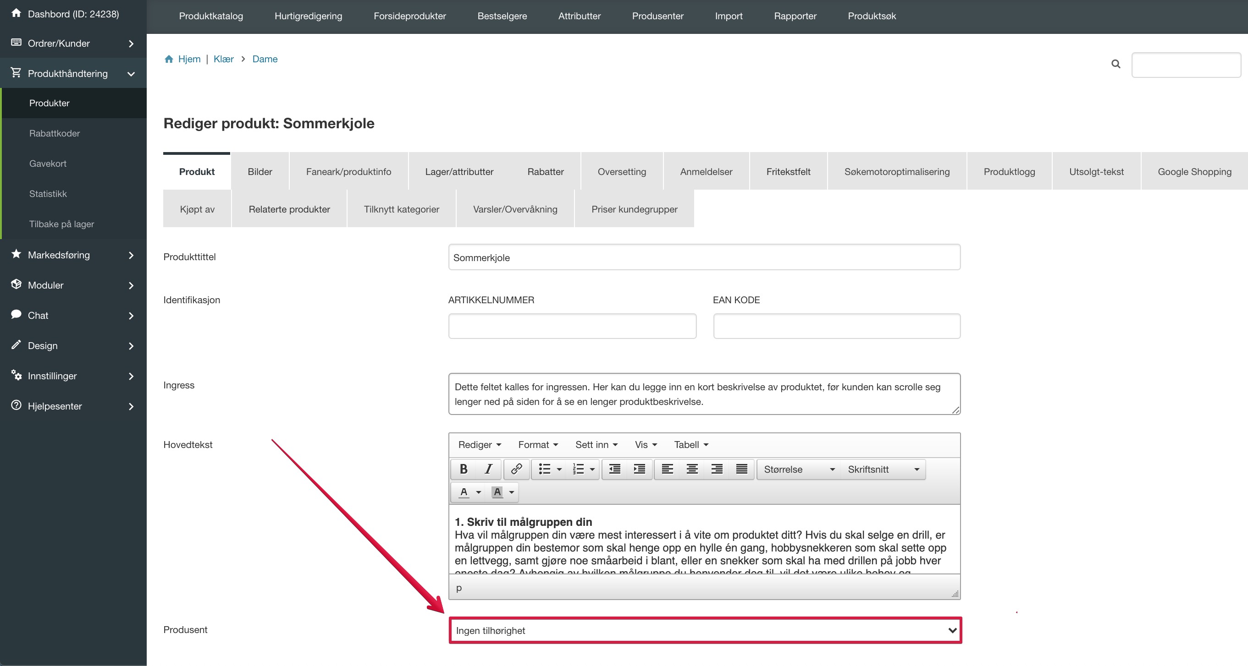Click the Bold formatting icon

point(463,469)
